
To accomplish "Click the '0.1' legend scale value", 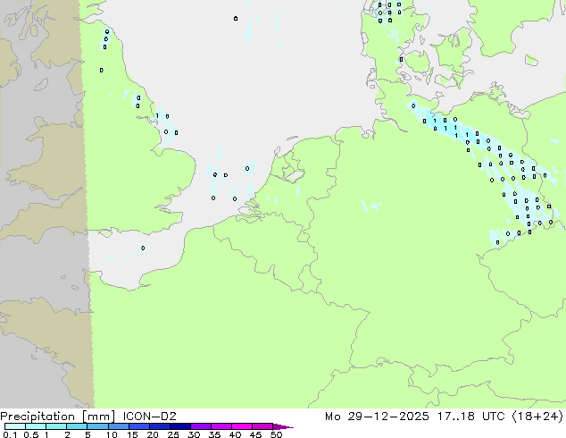I will point(10,434).
